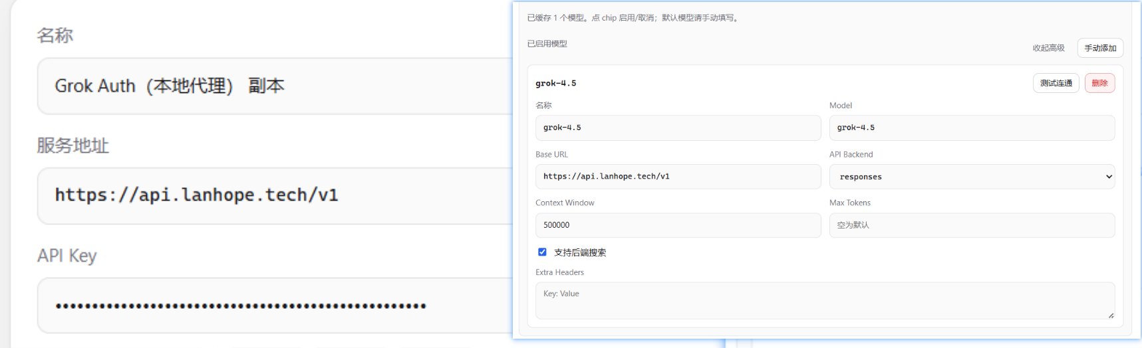Click the 服务地址 label

[72, 145]
